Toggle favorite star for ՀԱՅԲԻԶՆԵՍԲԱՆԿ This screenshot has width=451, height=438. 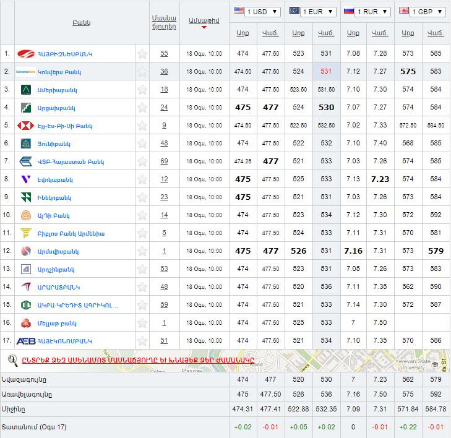point(142,54)
